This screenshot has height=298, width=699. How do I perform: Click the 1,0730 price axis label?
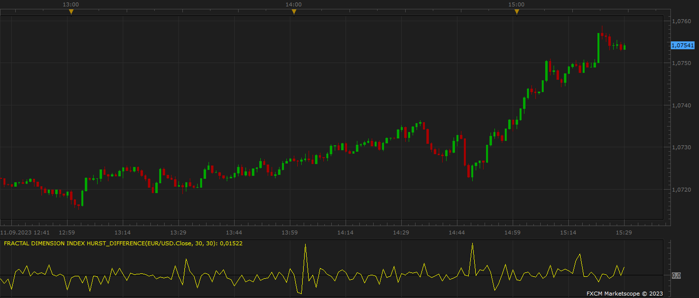click(x=682, y=147)
